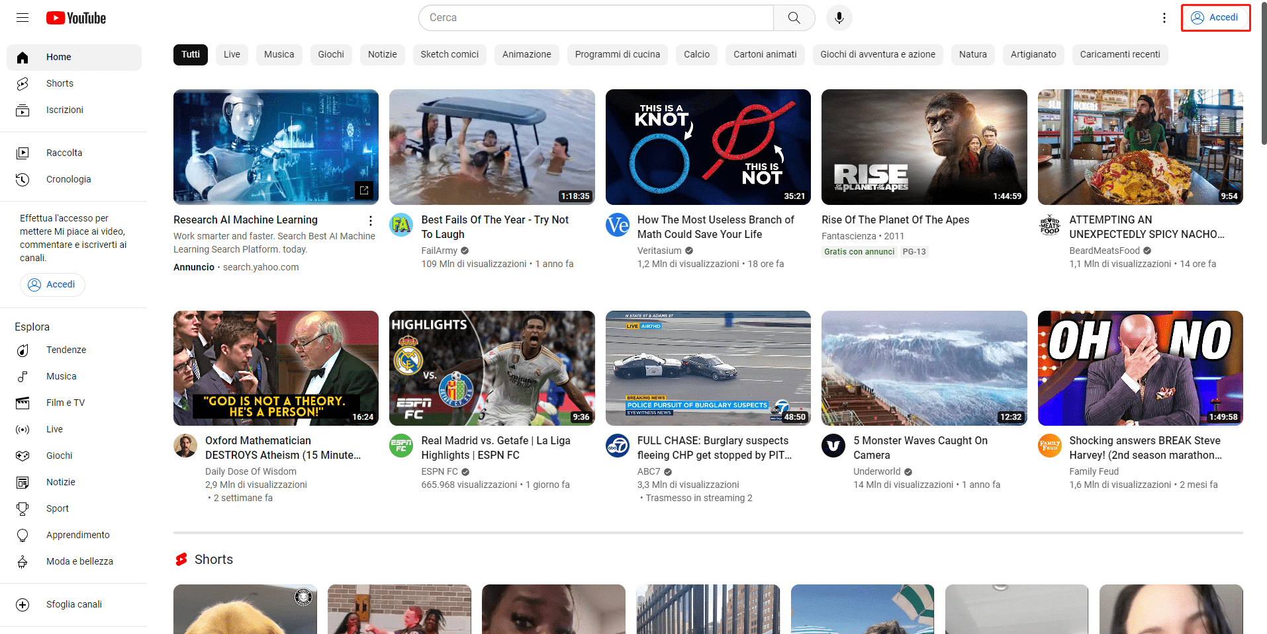
Task: Open Giochi in the Esplora section
Action: 74,456
